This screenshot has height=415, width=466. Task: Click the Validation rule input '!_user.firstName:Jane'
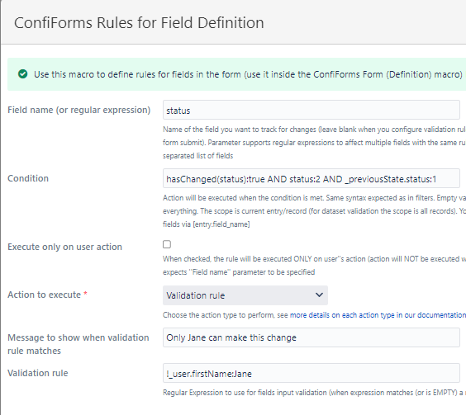pos(311,373)
